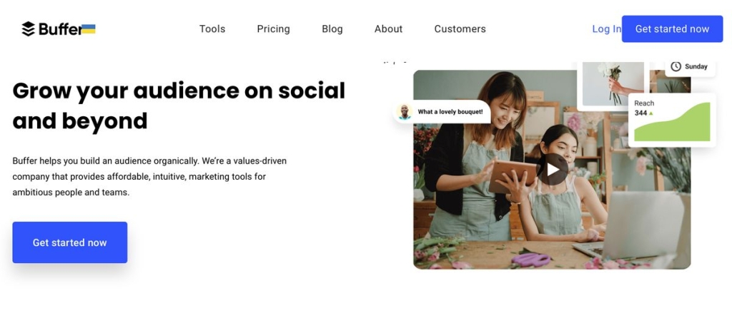Go to the Pricing page

(x=273, y=29)
